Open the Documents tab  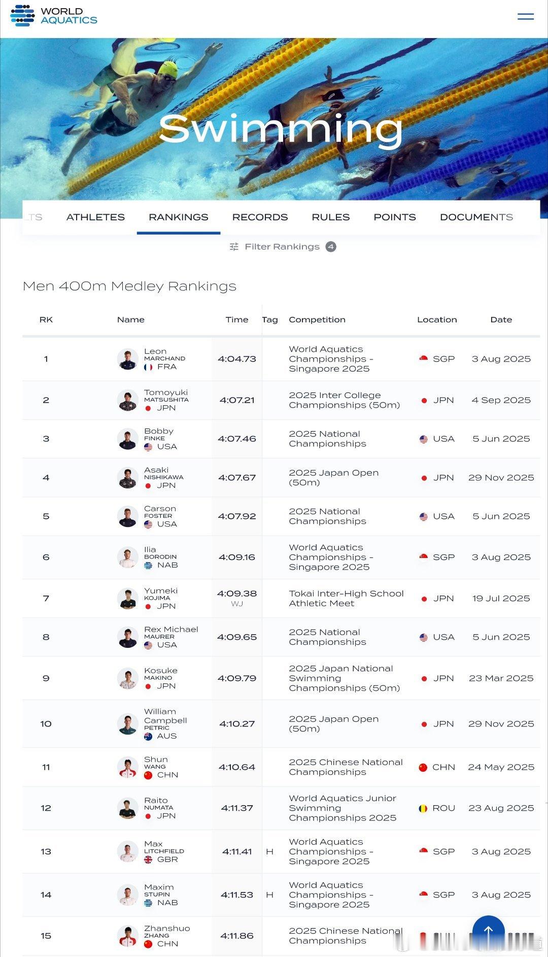[x=476, y=217]
